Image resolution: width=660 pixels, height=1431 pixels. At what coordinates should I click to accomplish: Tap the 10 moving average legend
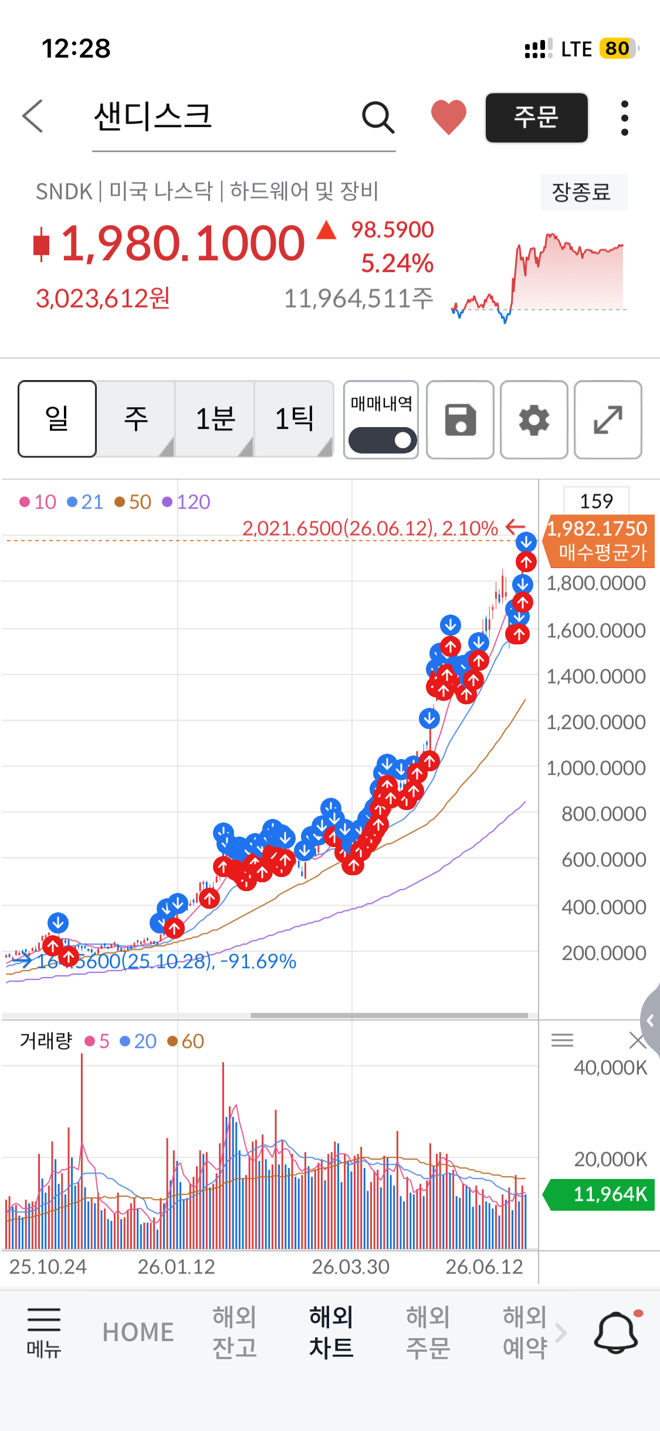(x=38, y=502)
